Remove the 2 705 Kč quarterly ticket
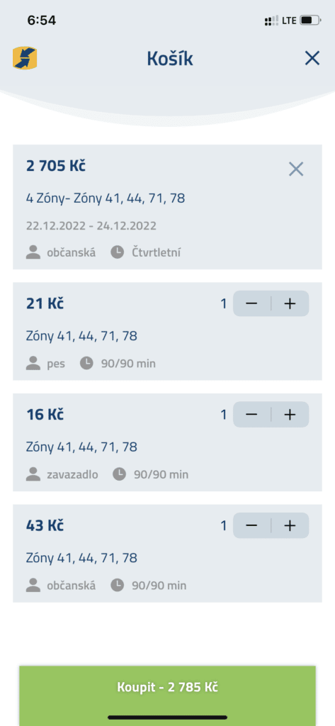Screen dimensions: 335x726 coord(296,169)
